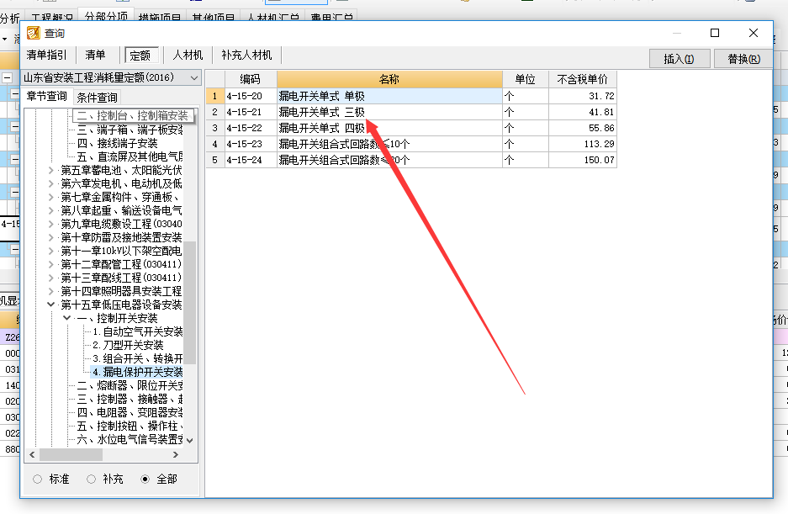The image size is (788, 514).
Task: Click the 编码 column header
Action: [251, 79]
